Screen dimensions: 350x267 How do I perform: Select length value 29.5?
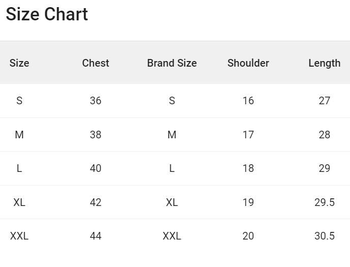point(325,202)
